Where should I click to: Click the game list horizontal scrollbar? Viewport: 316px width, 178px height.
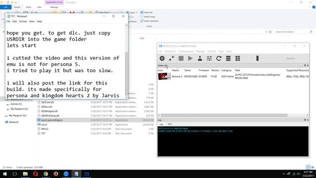(224, 115)
